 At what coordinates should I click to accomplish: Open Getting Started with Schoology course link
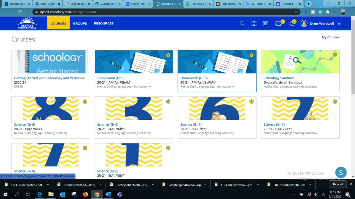point(51,78)
